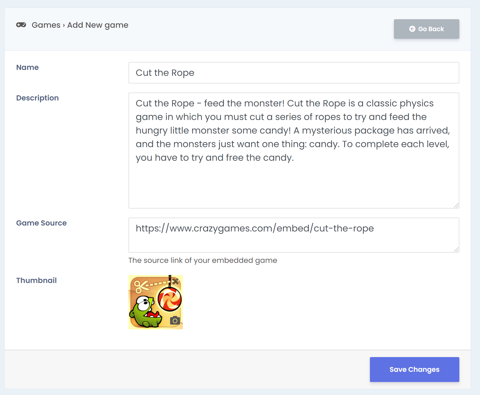Select the Cut the Rope thumbnail image
This screenshot has width=480, height=395.
pyautogui.click(x=156, y=302)
